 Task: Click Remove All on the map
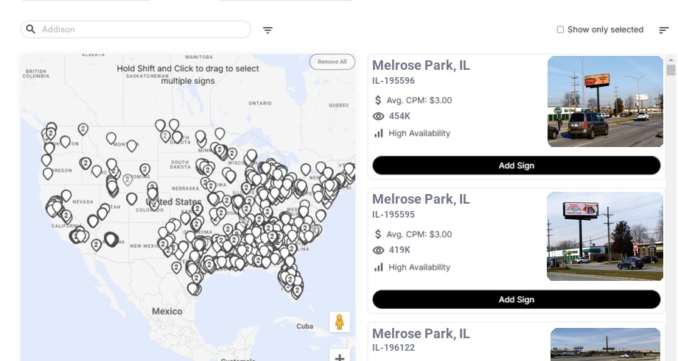[332, 62]
